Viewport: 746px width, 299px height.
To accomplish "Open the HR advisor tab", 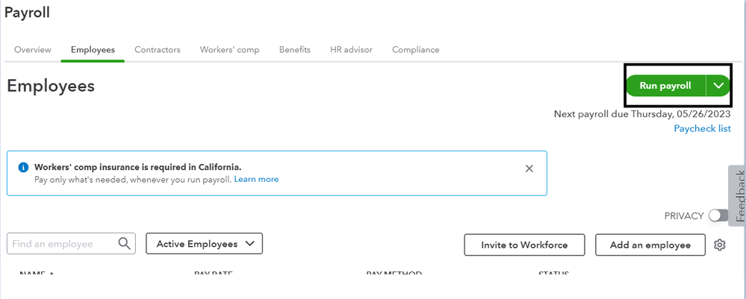I will point(351,49).
